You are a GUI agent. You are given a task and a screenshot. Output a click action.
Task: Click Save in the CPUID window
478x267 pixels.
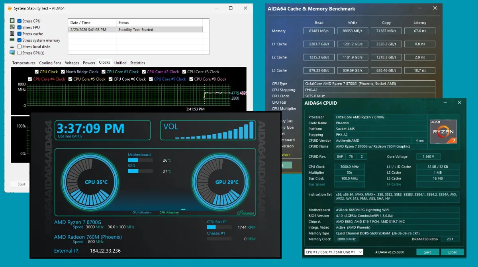click(427, 252)
